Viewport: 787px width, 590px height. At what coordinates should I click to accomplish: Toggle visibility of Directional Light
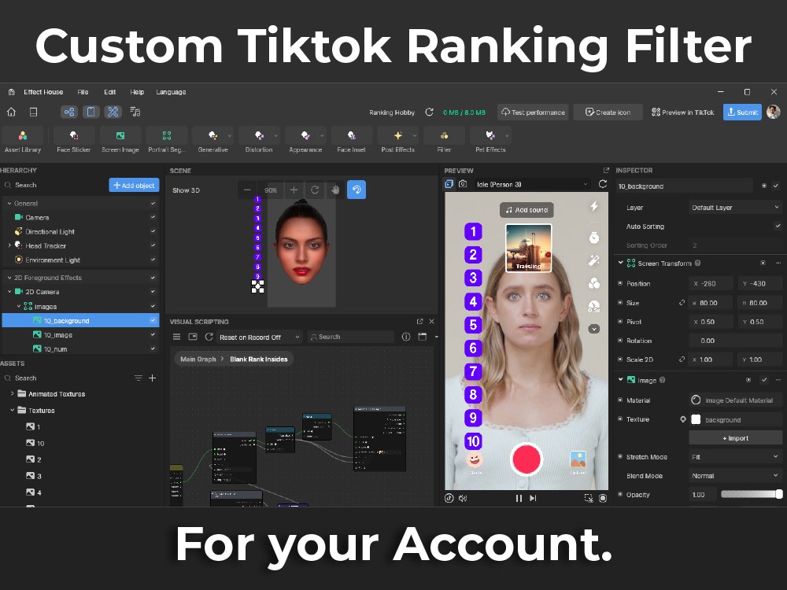153,231
